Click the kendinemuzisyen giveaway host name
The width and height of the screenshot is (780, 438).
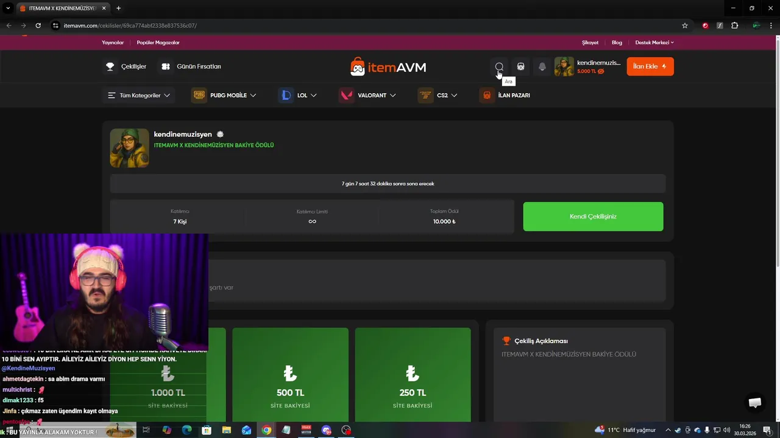183,134
